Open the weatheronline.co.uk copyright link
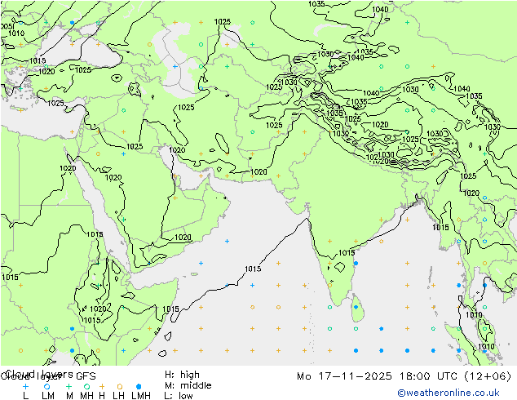The image size is (517, 400). click(x=449, y=393)
